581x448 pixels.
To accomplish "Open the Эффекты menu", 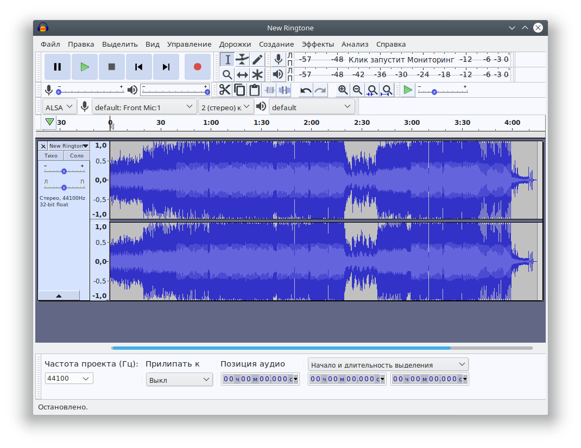I will tap(318, 44).
